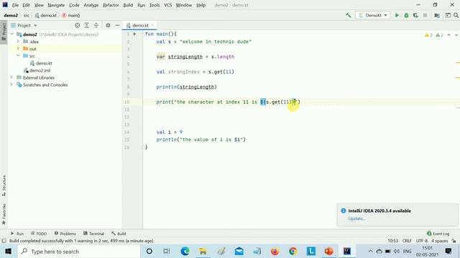Open the Build menu

[x=128, y=5]
